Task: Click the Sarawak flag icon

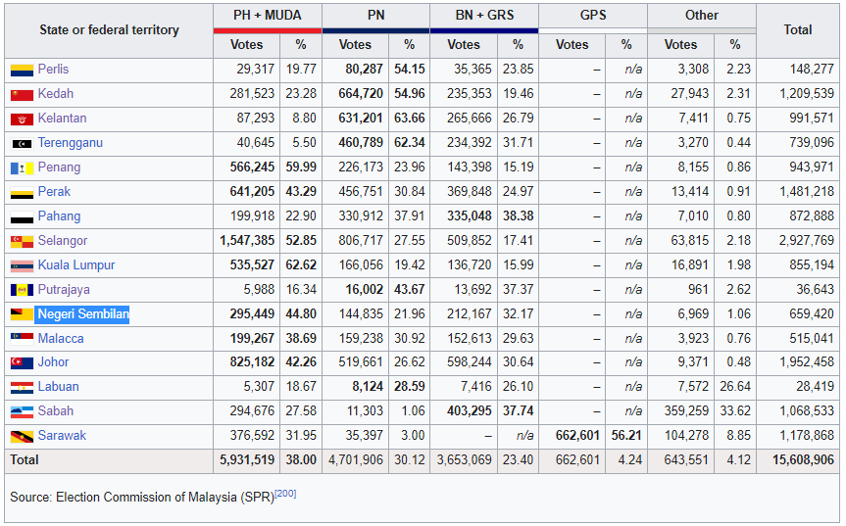Action: coord(22,436)
